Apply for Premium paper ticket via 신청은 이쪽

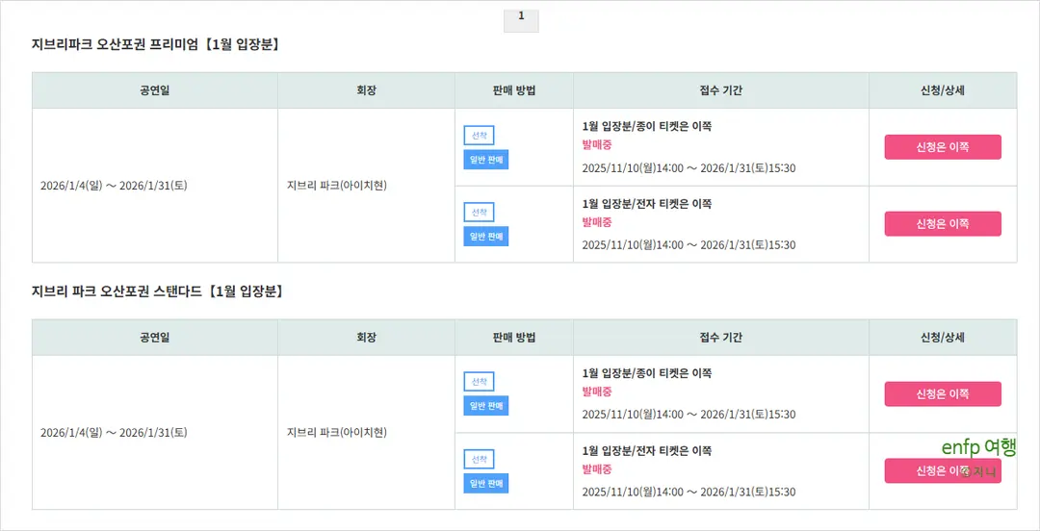coord(943,147)
